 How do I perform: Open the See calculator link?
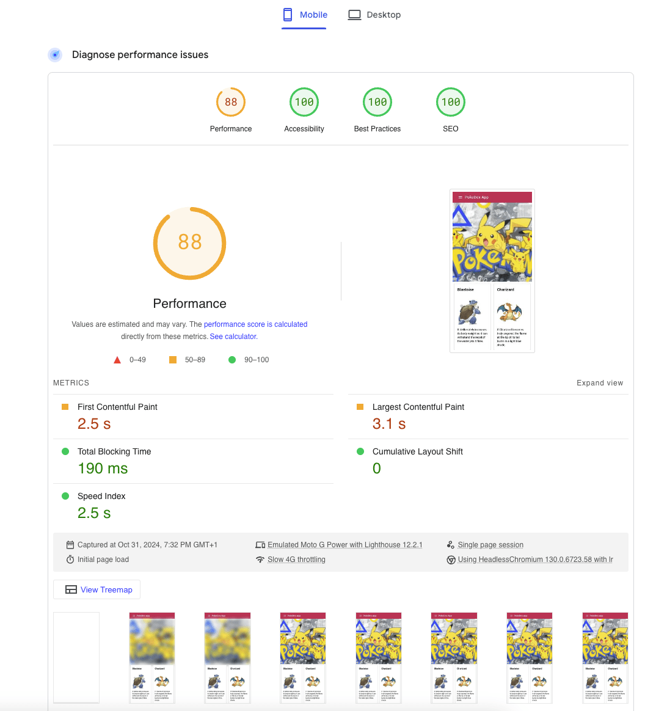[x=233, y=337]
